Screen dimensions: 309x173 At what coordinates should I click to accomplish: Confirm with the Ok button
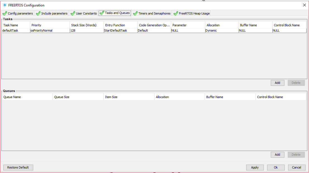[x=276, y=167]
